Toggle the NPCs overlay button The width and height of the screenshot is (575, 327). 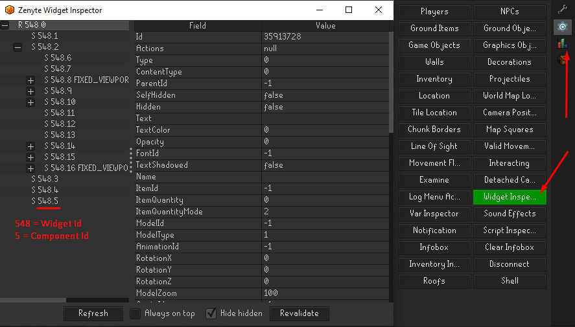[x=510, y=12]
